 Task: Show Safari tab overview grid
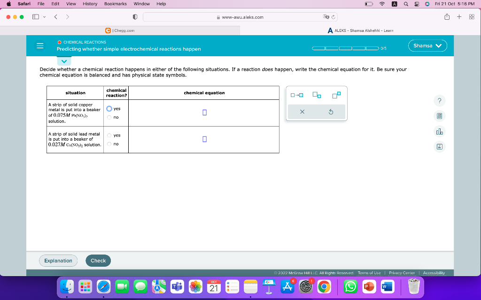click(472, 17)
